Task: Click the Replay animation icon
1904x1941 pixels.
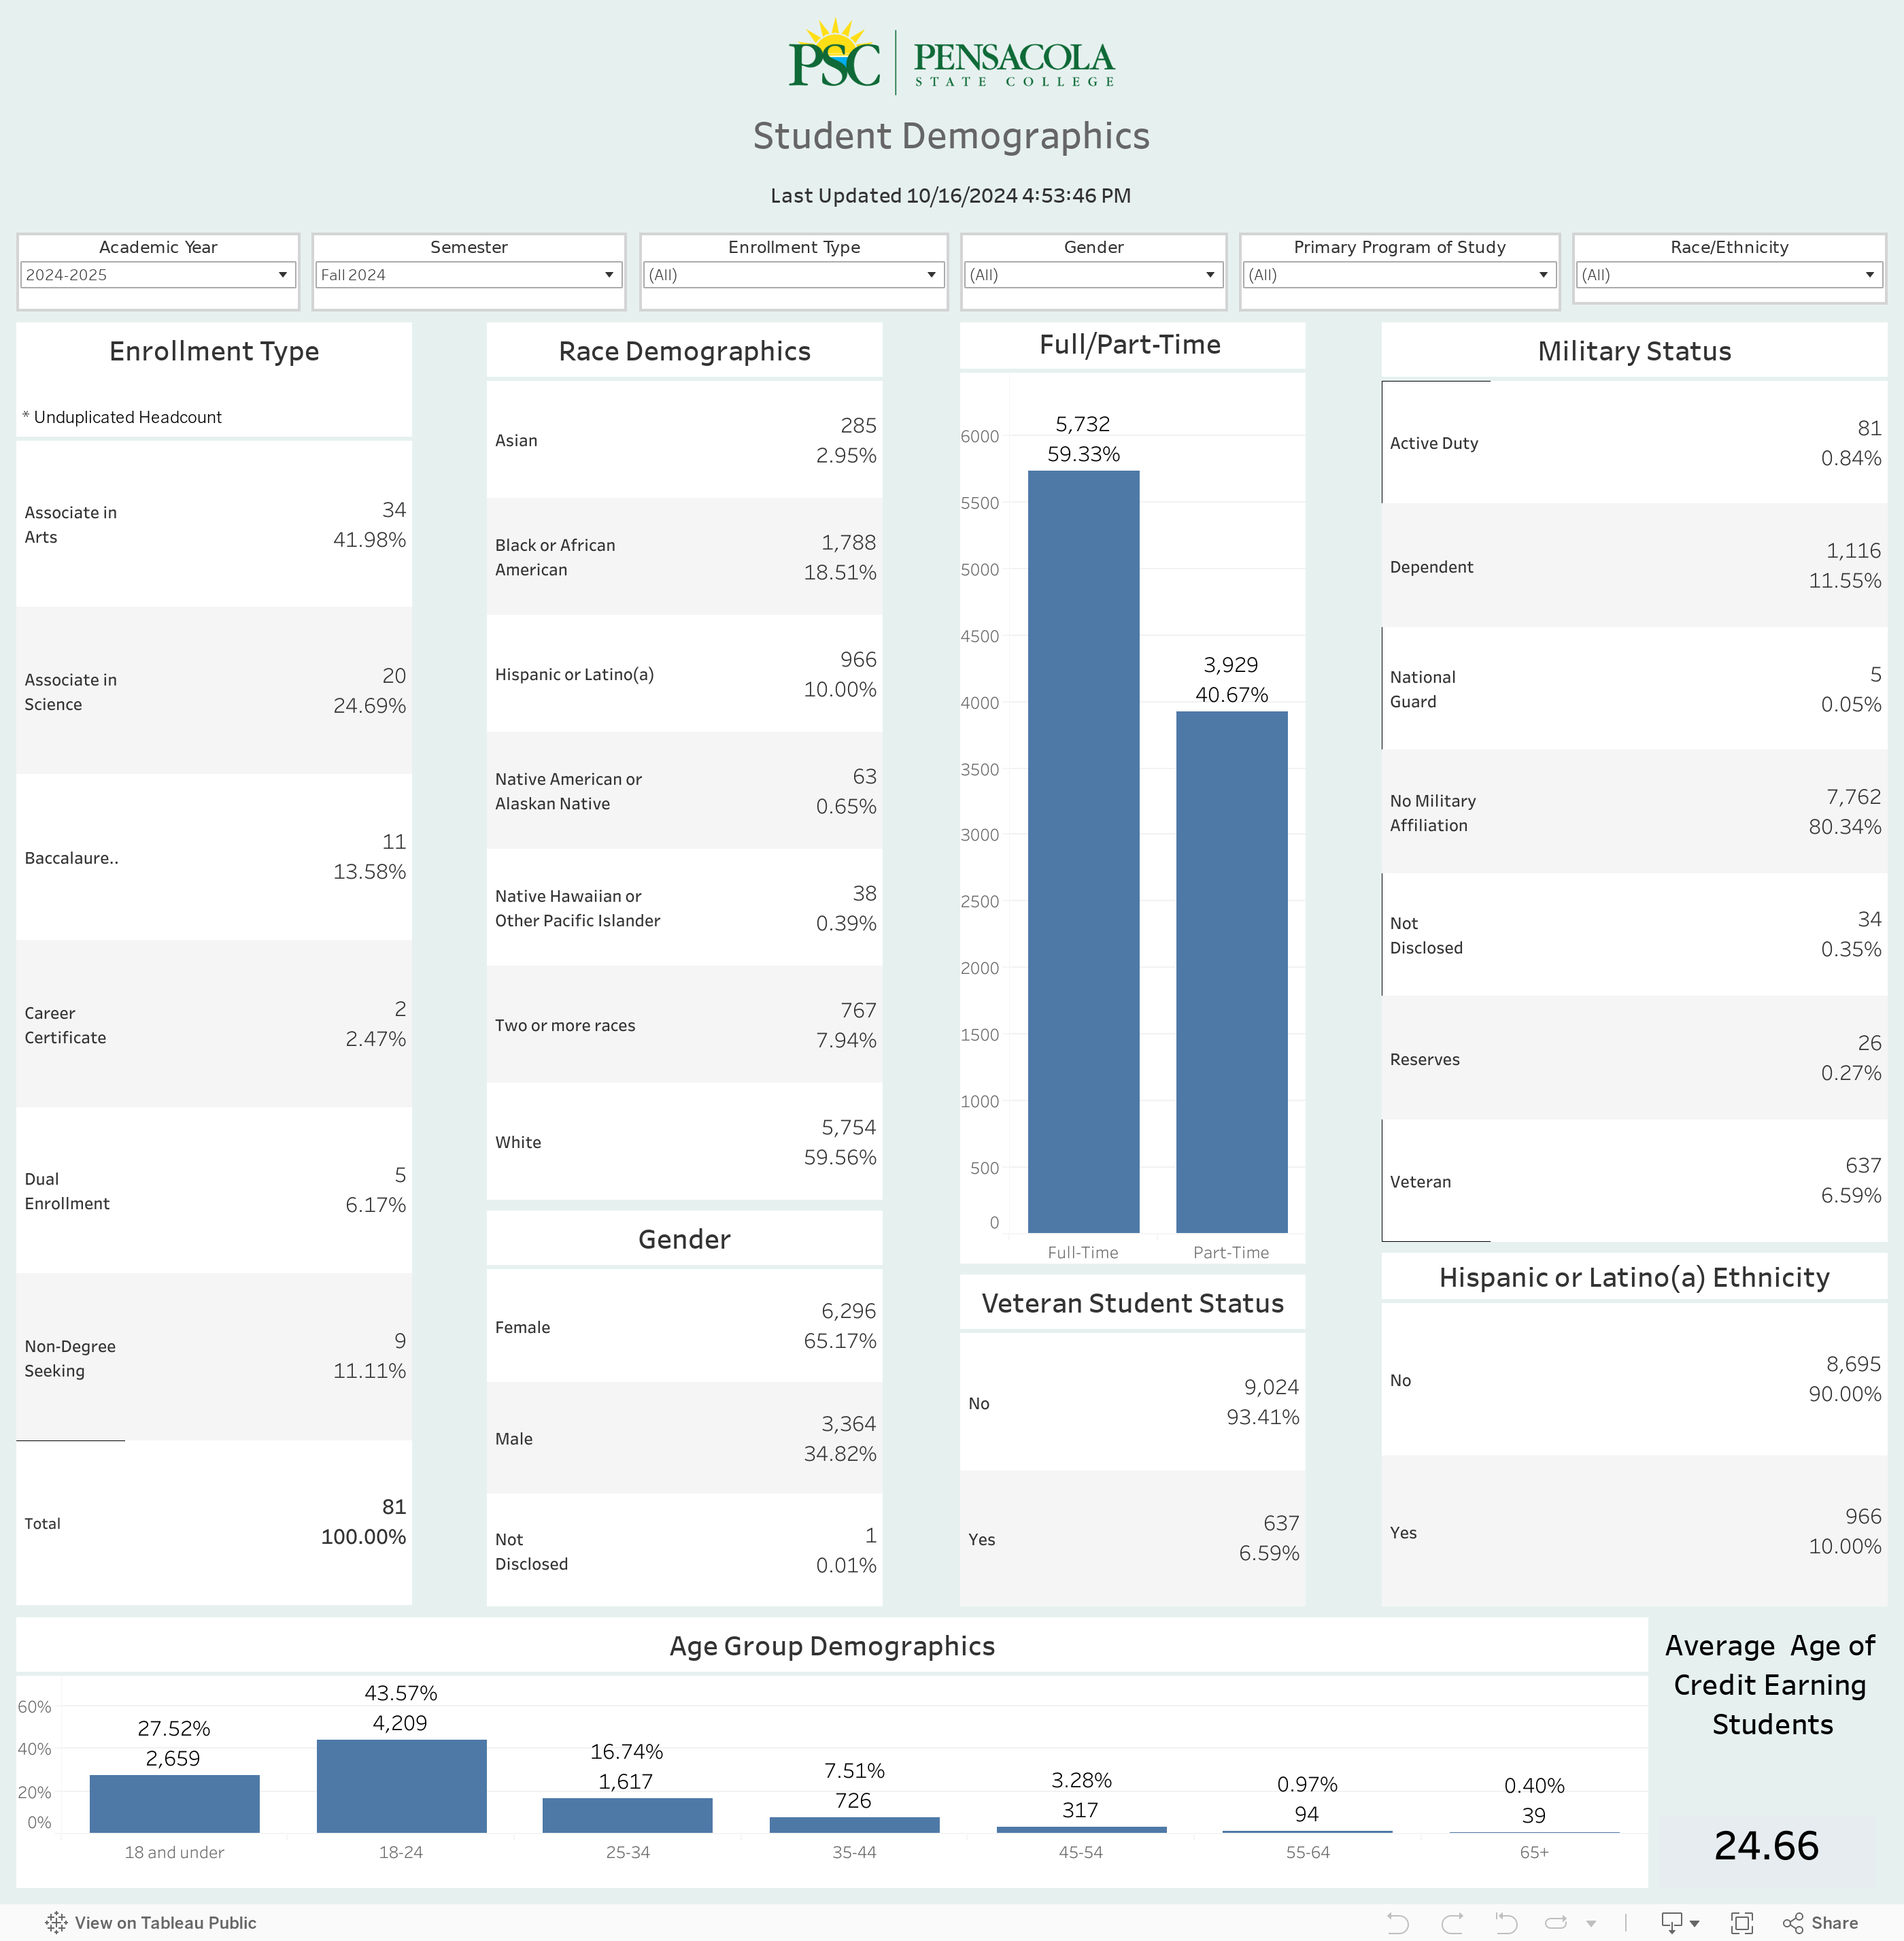Action: (x=1506, y=1923)
